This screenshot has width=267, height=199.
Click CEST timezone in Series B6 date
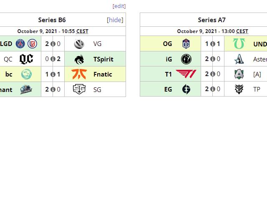coord(82,31)
